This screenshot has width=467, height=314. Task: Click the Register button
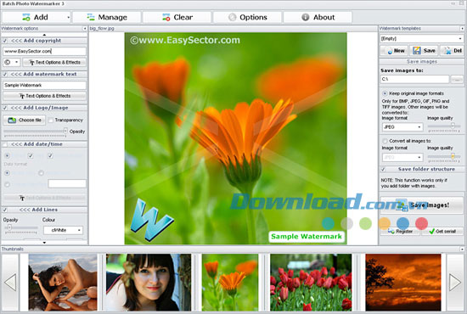coord(400,232)
